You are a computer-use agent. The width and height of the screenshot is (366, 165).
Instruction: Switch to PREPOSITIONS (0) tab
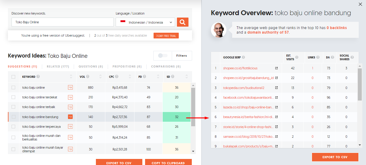point(127,67)
